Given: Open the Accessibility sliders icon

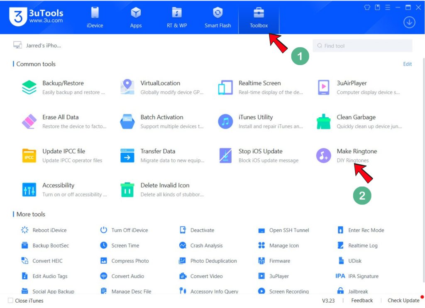Looking at the screenshot, I should point(29,190).
